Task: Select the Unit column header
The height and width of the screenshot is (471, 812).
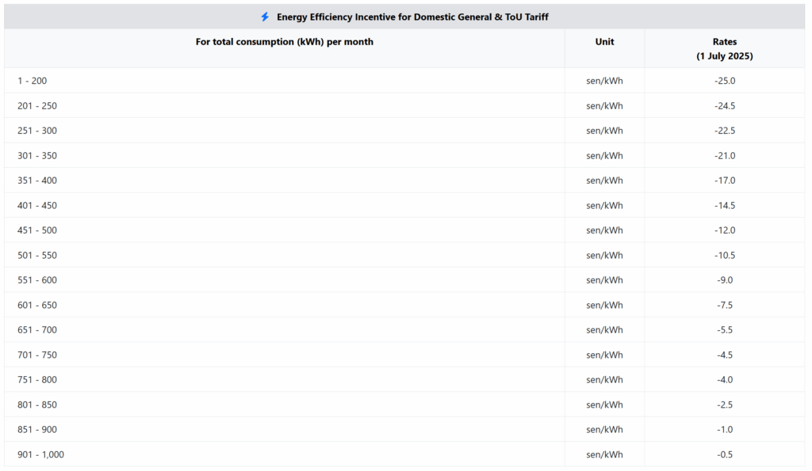Action: pyautogui.click(x=604, y=42)
